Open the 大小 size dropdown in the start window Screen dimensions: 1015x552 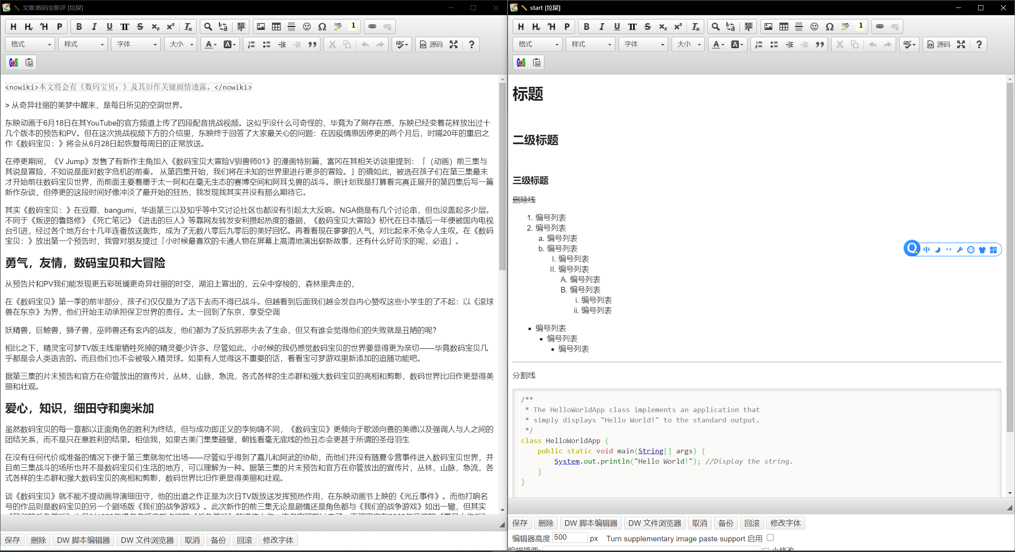[x=688, y=44]
